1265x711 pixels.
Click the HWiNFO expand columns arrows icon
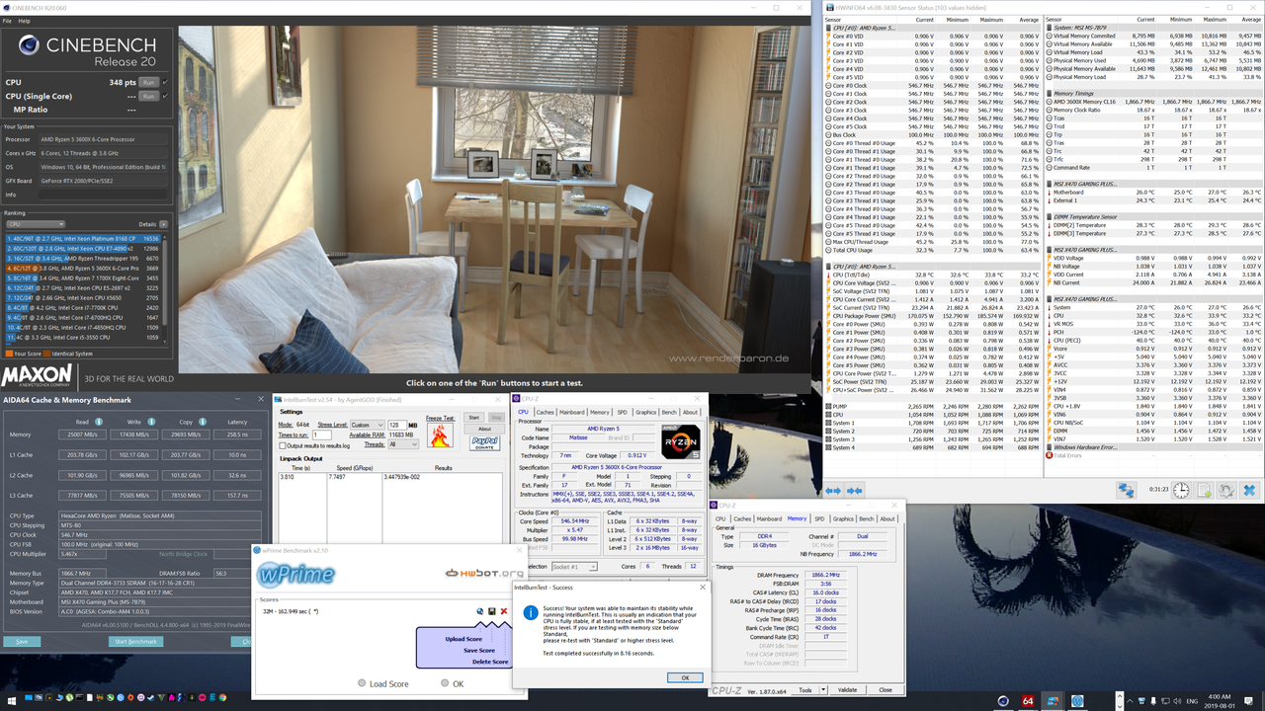point(833,491)
